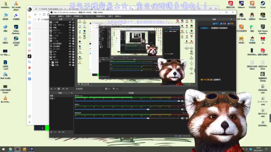Open the Windows notification center
Screen dimensions: 271x152
(x=266, y=149)
